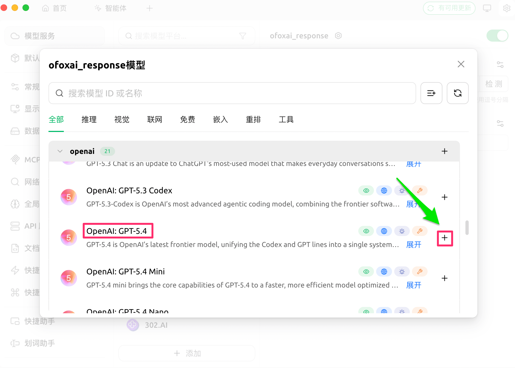This screenshot has width=515, height=368.
Task: Switch to the 视觉 tab
Action: [x=122, y=120]
